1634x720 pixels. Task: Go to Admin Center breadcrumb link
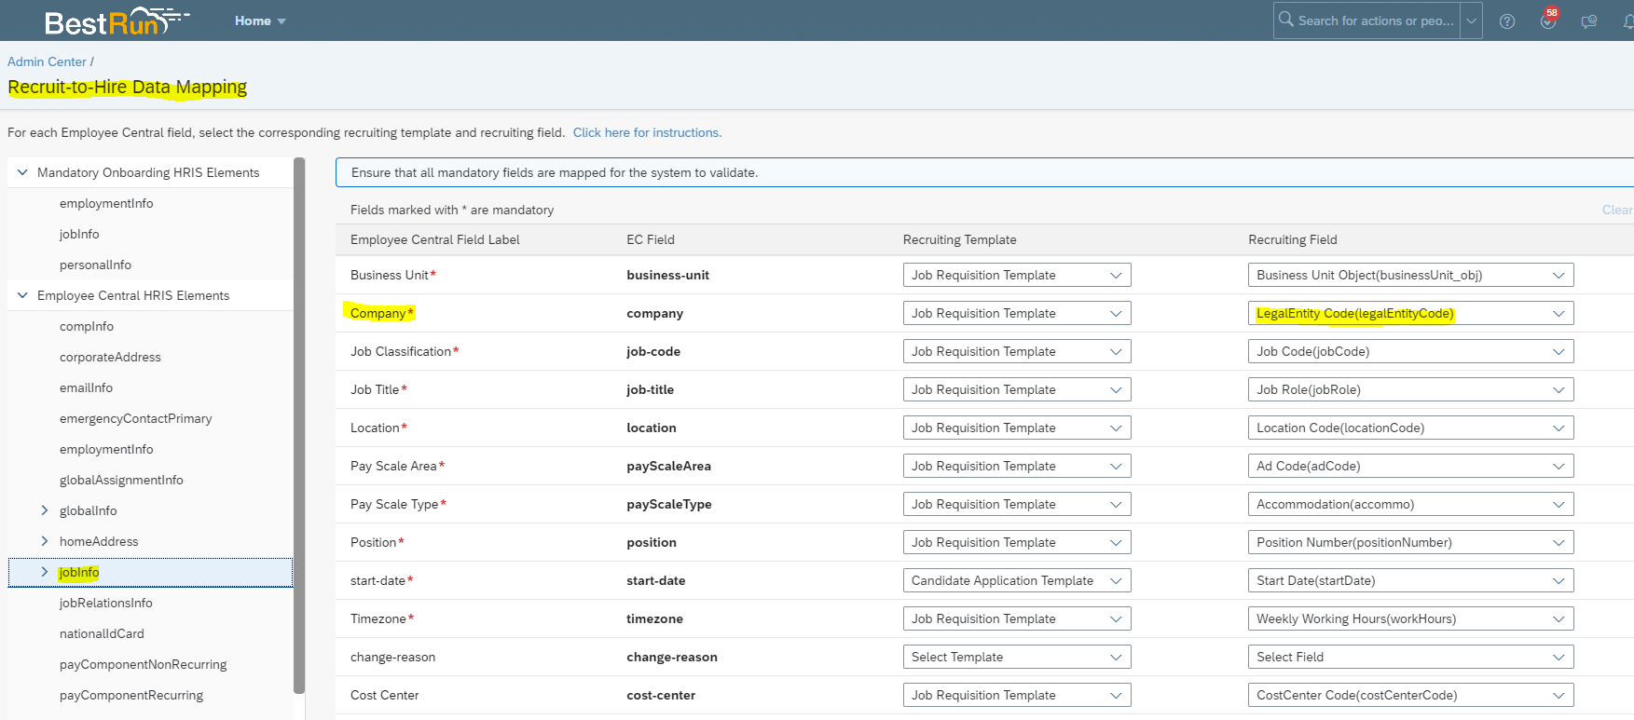point(47,61)
